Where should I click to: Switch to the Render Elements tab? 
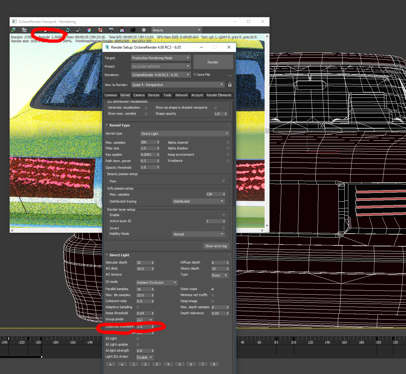[x=219, y=95]
